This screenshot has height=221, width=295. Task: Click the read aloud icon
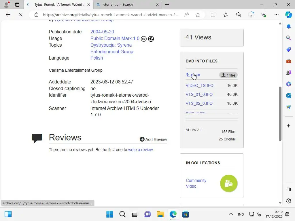tap(186, 15)
